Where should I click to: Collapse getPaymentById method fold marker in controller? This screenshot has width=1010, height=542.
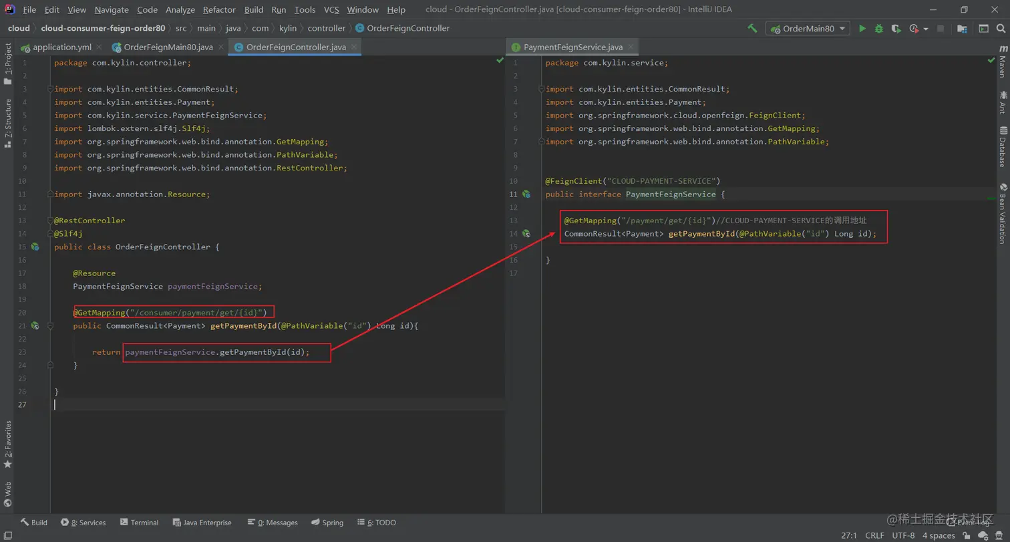click(x=50, y=325)
